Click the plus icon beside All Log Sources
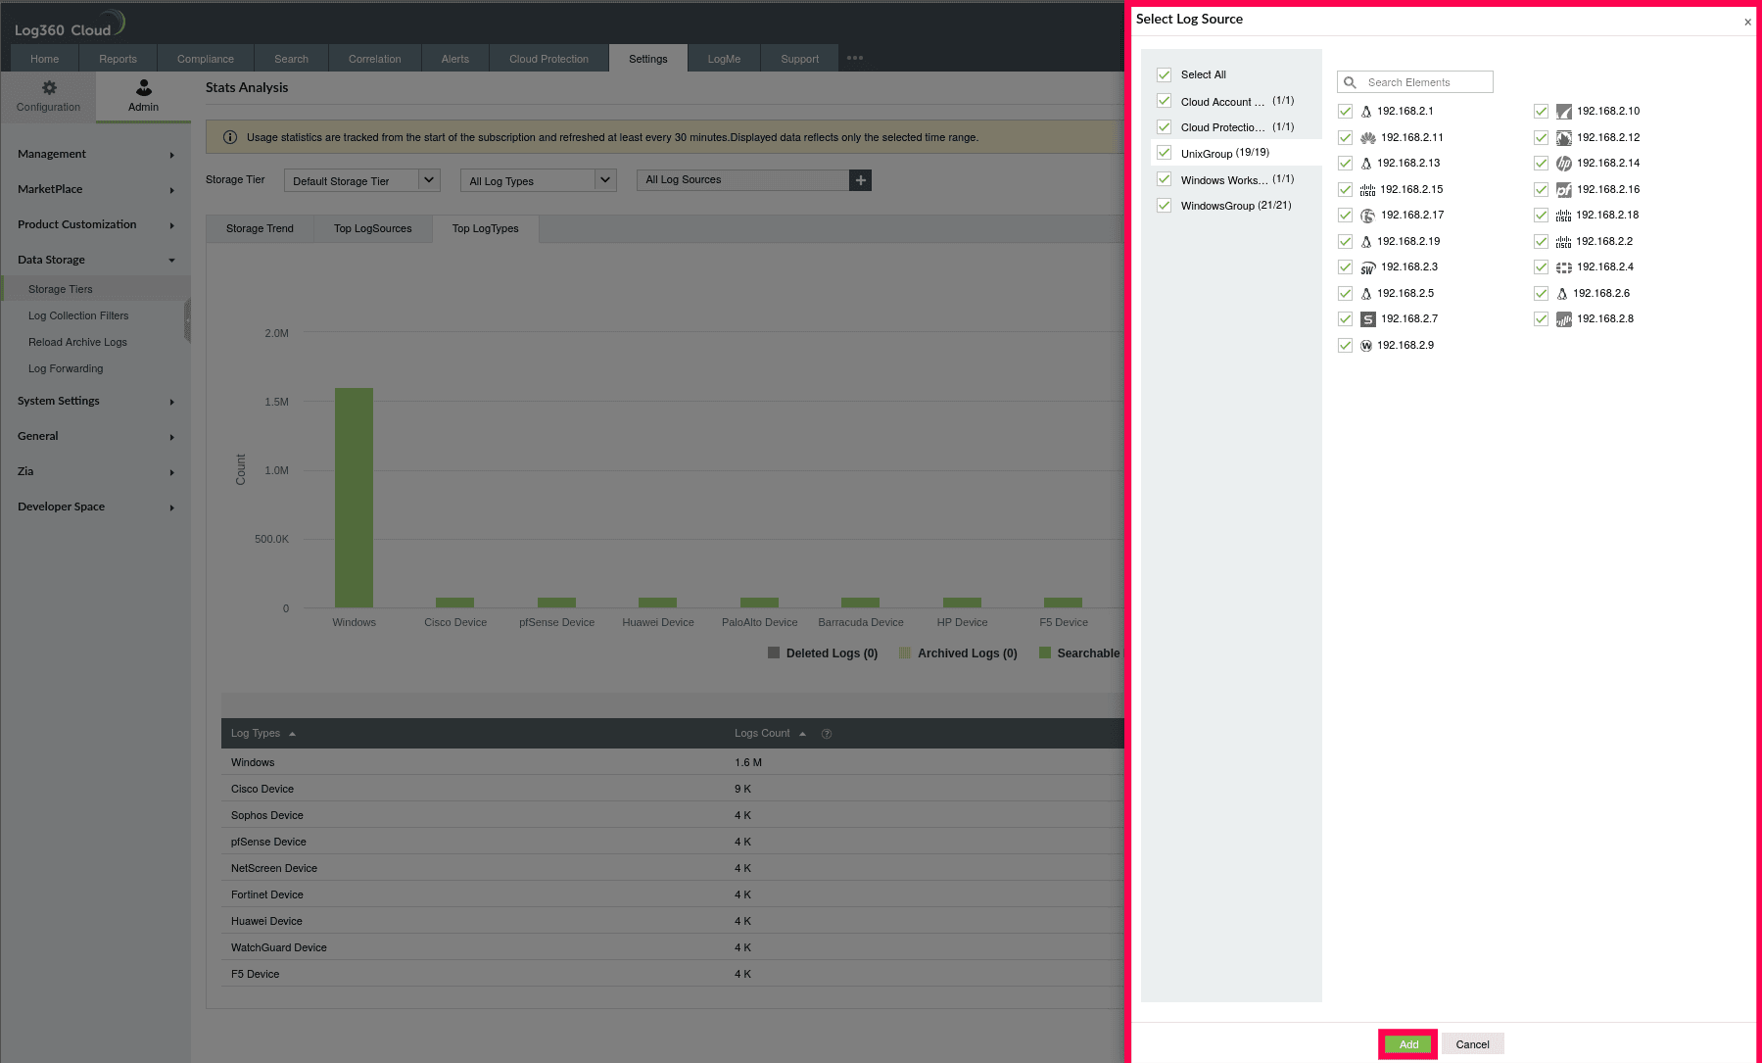Viewport: 1762px width, 1063px height. tap(860, 180)
